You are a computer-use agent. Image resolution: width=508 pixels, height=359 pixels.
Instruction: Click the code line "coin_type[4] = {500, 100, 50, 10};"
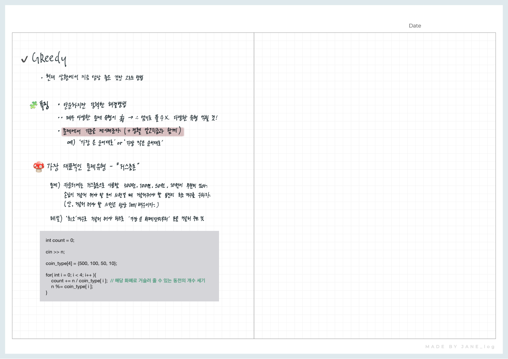pyautogui.click(x=81, y=263)
